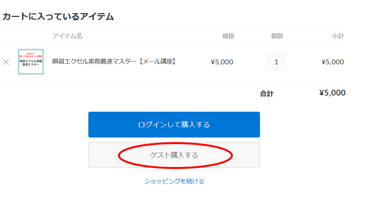Click red caption text inside product thumbnail
The image size is (365, 200).
pos(31,55)
